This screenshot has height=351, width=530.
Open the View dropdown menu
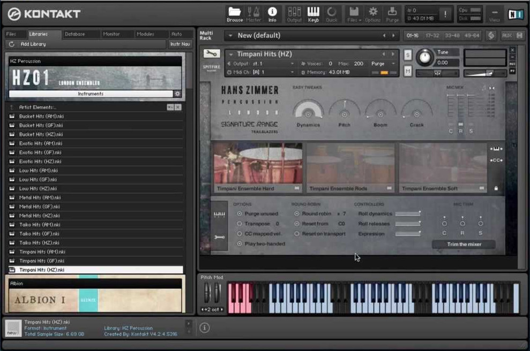(x=494, y=15)
